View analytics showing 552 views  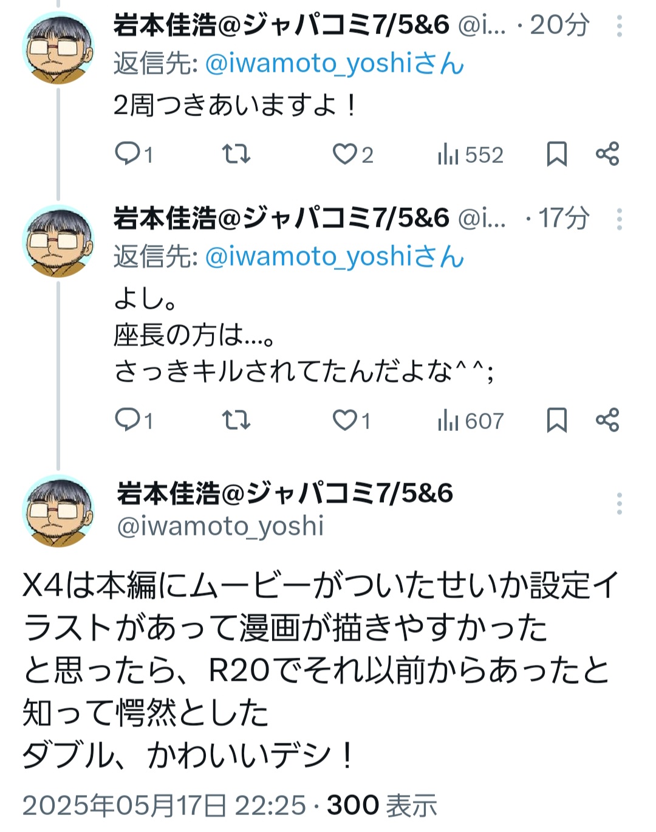470,154
